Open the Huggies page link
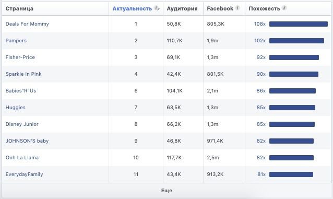Viewport: 333px width, 199px height. coord(15,108)
